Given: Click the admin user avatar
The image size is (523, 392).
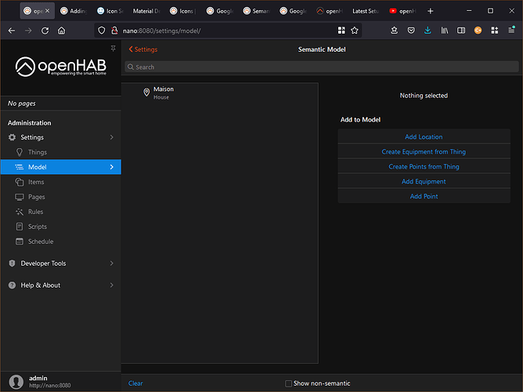Looking at the screenshot, I should click(x=16, y=382).
